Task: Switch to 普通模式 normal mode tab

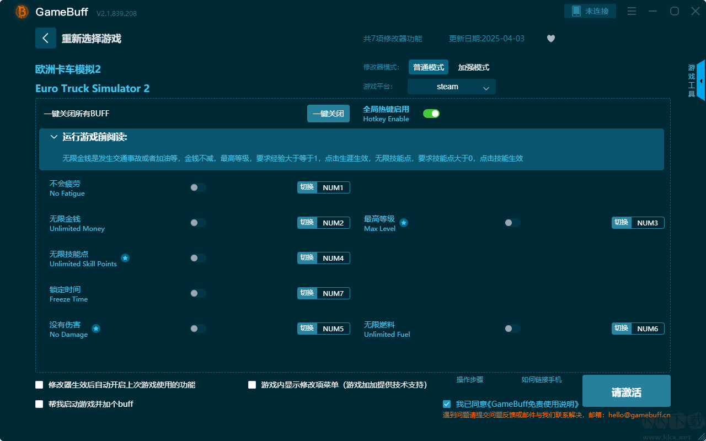Action: coord(428,67)
